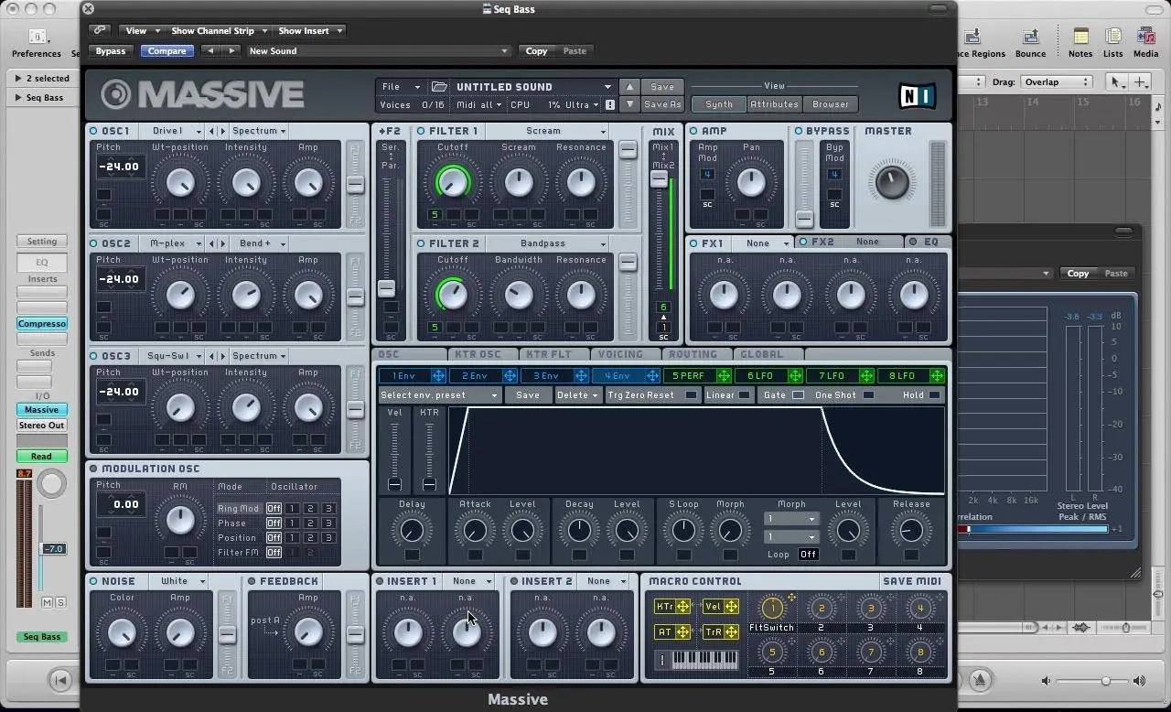
Task: Click the Mix1/Mix2 fader
Action: (659, 180)
